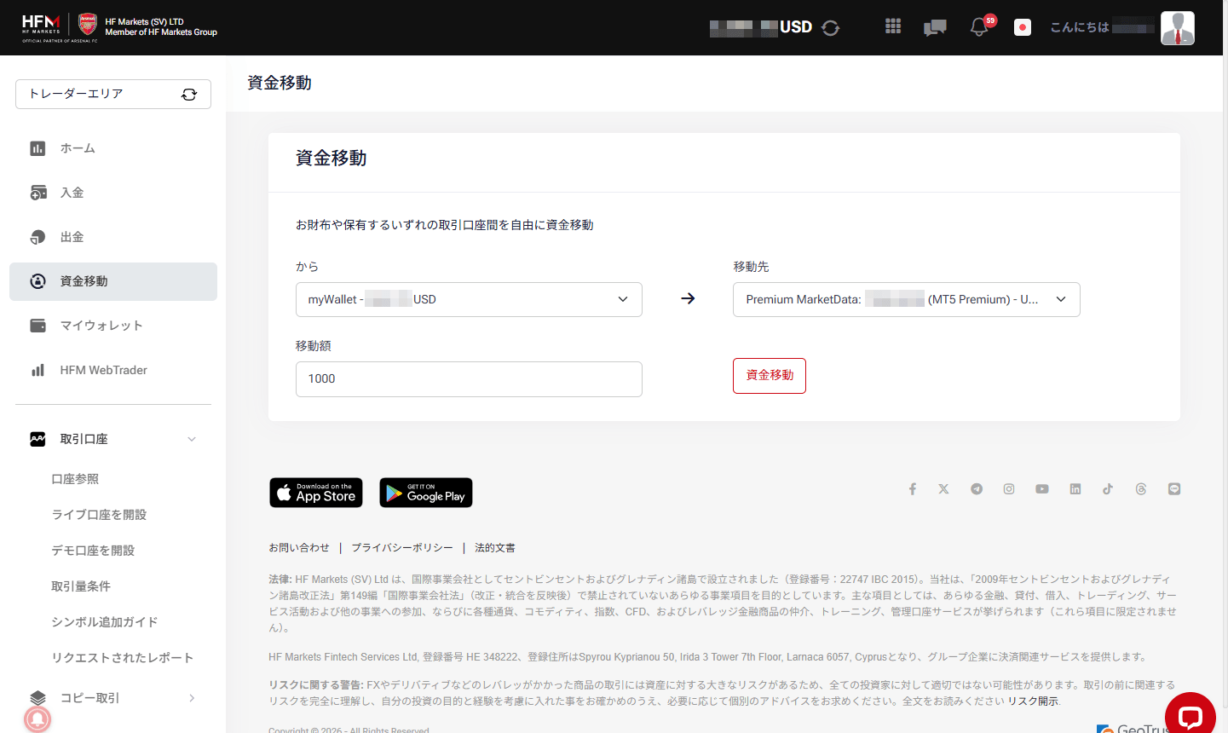Open HFM Instagram icon
The image size is (1228, 733).
(x=1009, y=489)
